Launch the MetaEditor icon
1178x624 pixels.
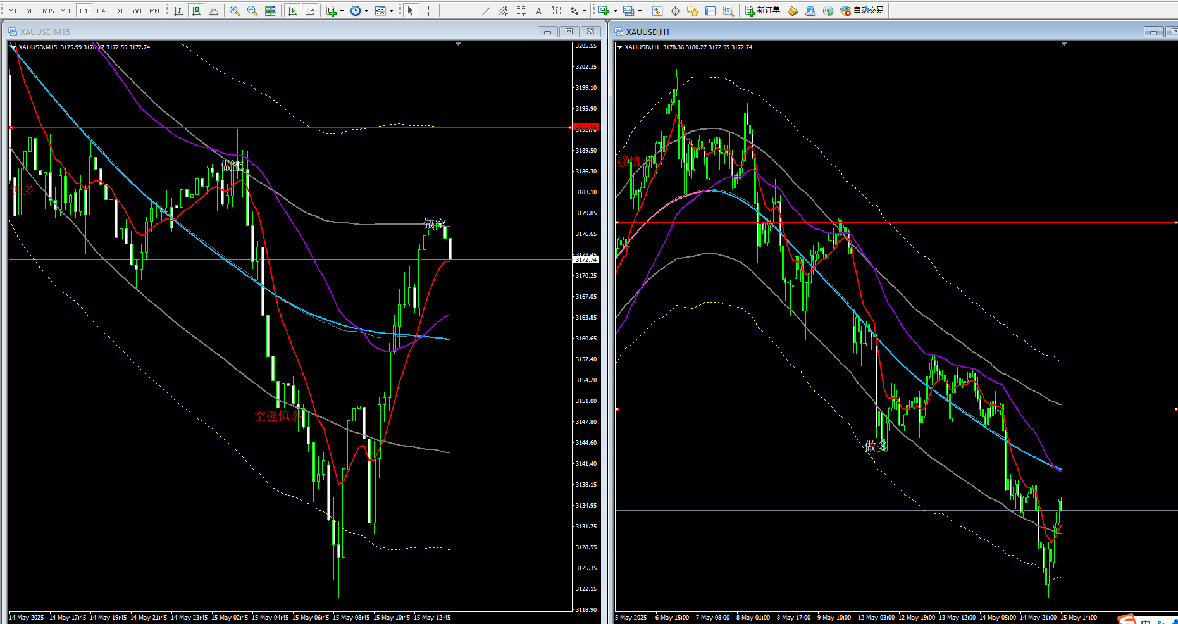pyautogui.click(x=793, y=11)
